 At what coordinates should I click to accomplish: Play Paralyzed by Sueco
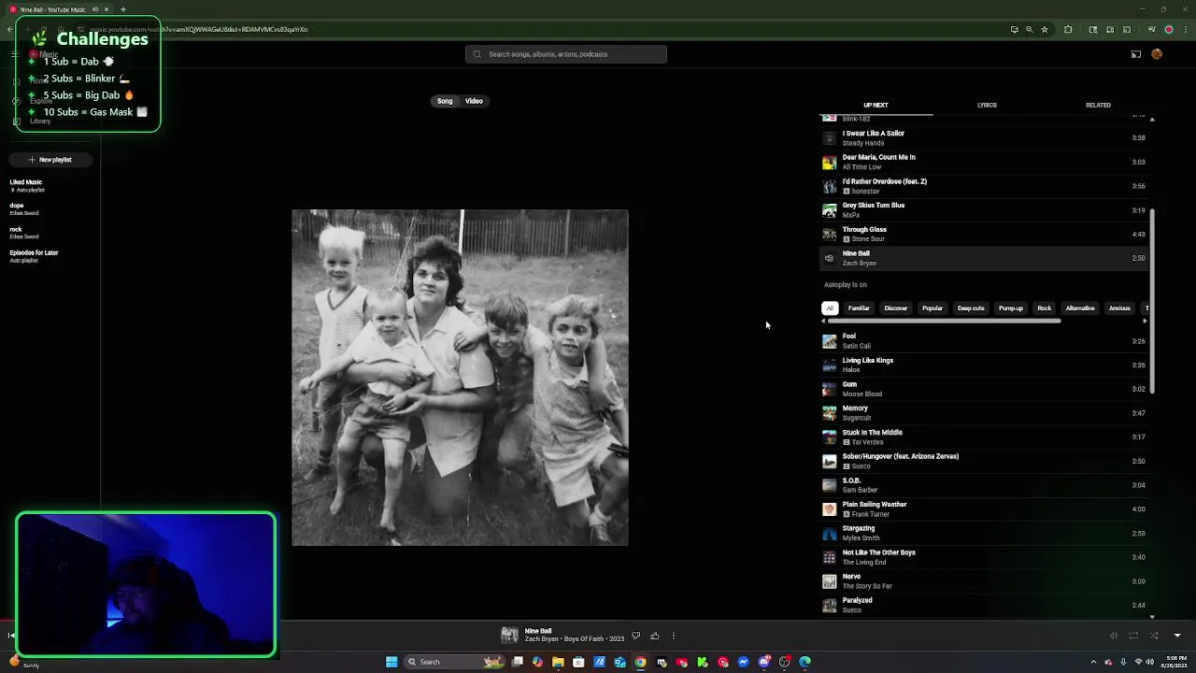[984, 605]
